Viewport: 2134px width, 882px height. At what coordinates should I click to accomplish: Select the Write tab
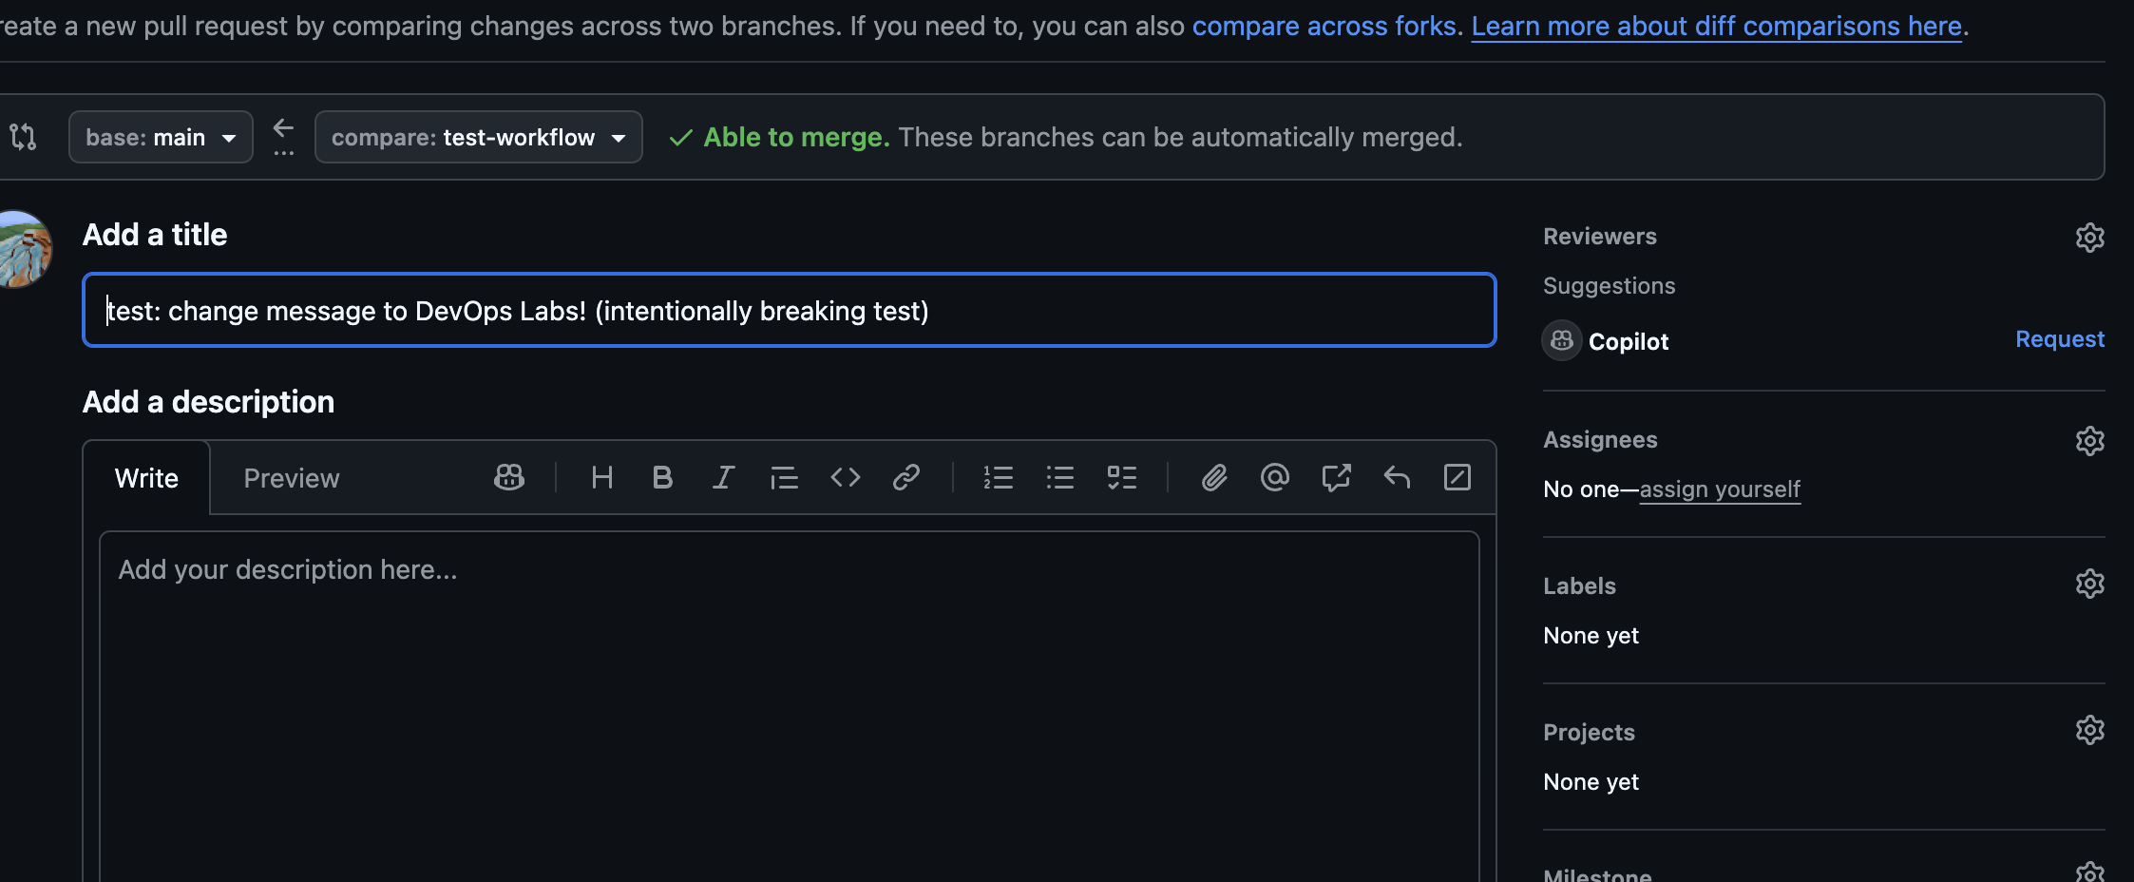tap(146, 478)
